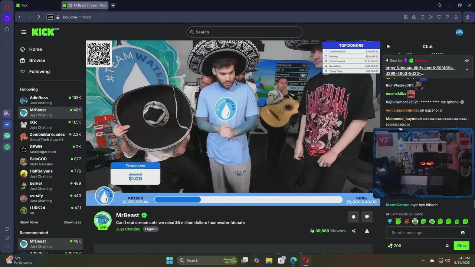The height and width of the screenshot is (267, 475).
Task: Open the hamburger menu beside Kick logo
Action: coord(24,32)
